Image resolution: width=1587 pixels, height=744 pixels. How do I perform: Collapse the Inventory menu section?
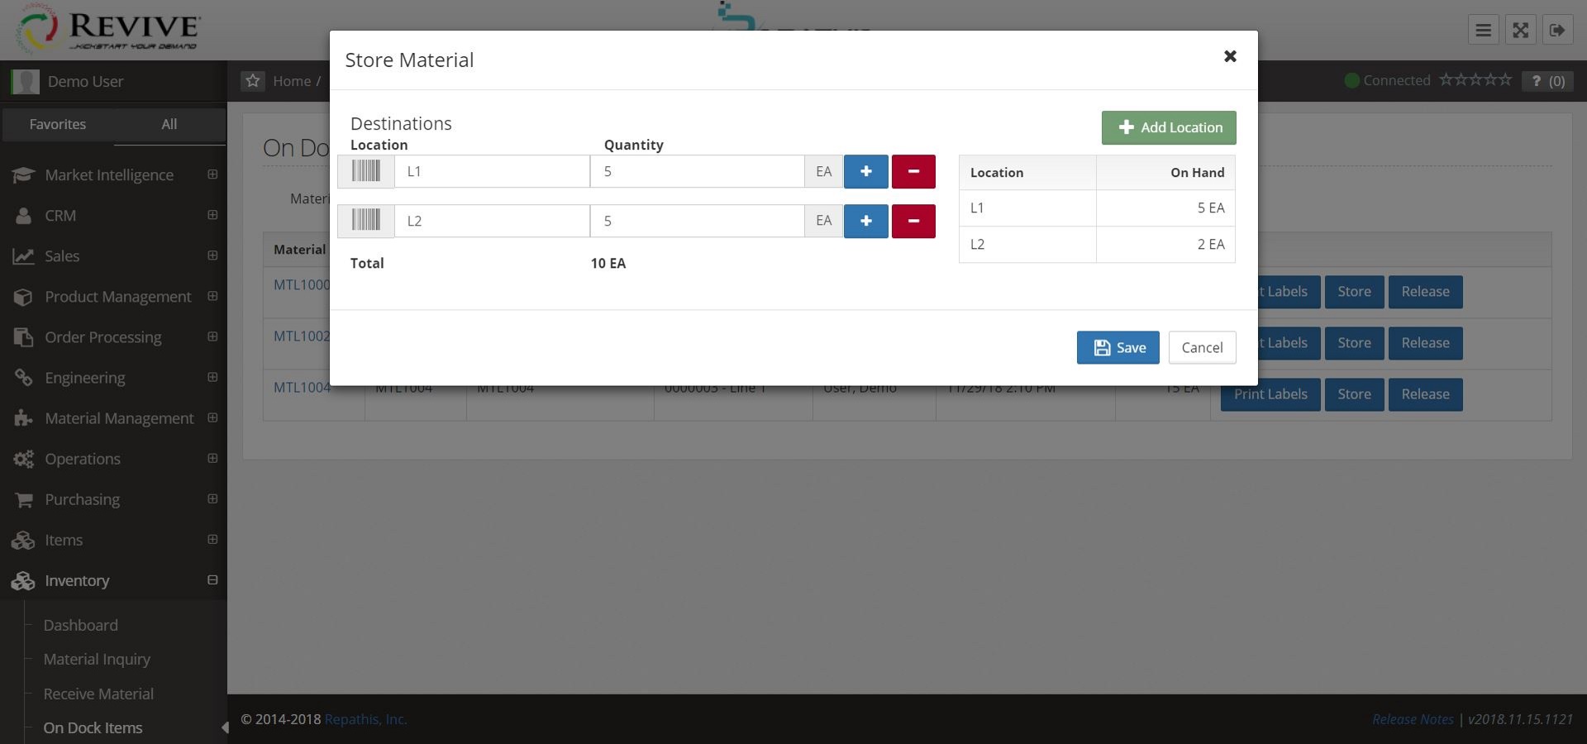(x=212, y=579)
